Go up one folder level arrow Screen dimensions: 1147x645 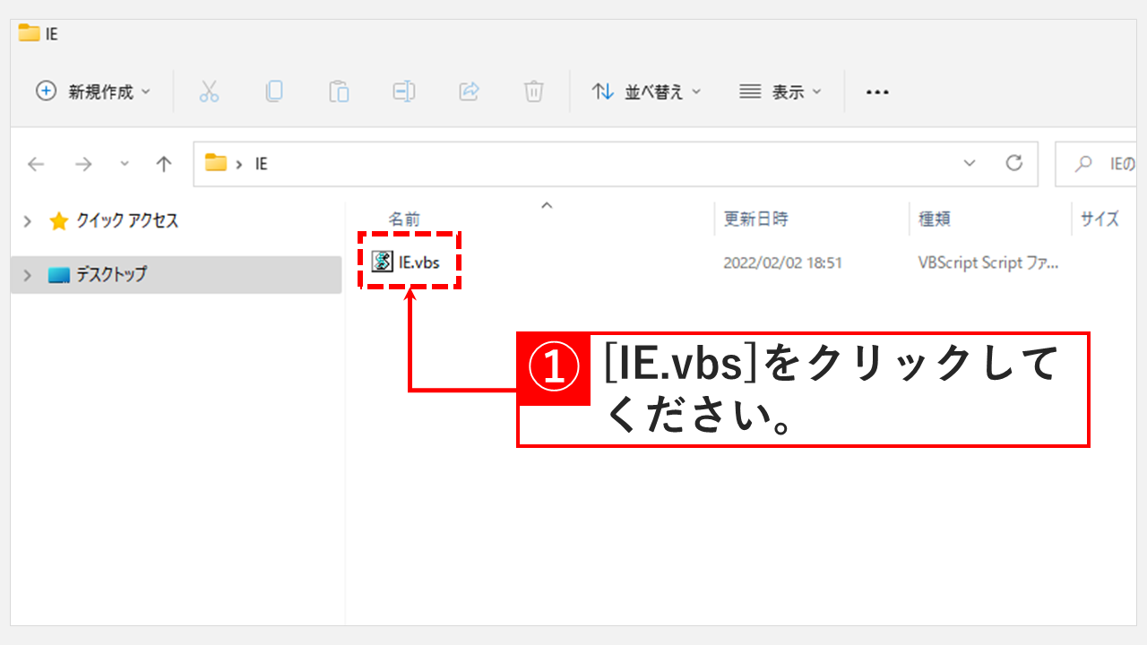(x=163, y=164)
